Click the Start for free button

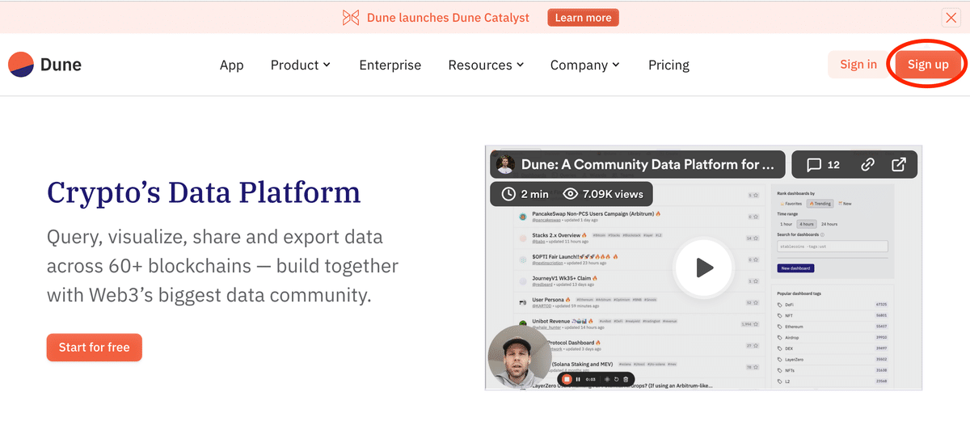coord(95,347)
